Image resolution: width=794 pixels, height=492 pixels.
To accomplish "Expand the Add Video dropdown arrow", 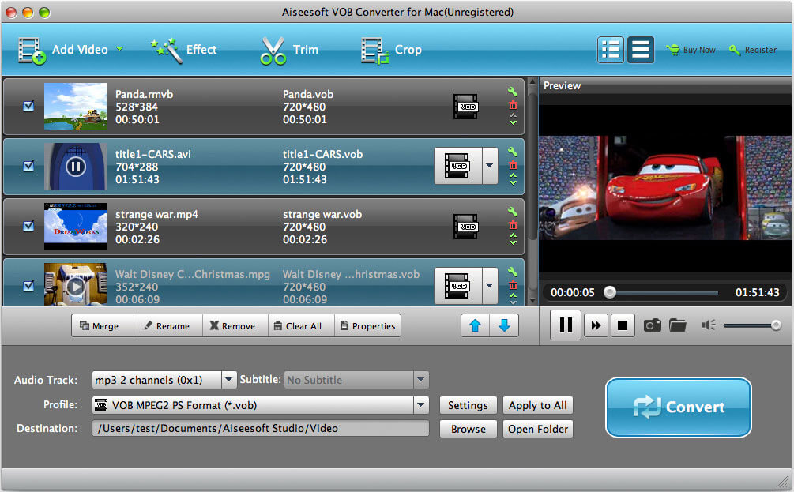I will click(119, 49).
